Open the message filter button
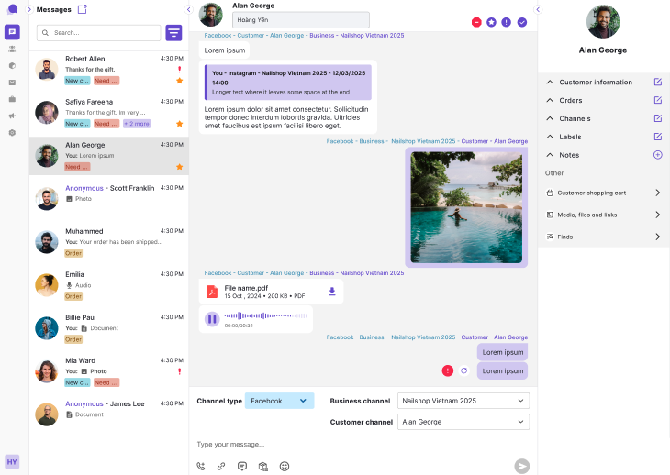This screenshot has height=475, width=670. (x=173, y=33)
